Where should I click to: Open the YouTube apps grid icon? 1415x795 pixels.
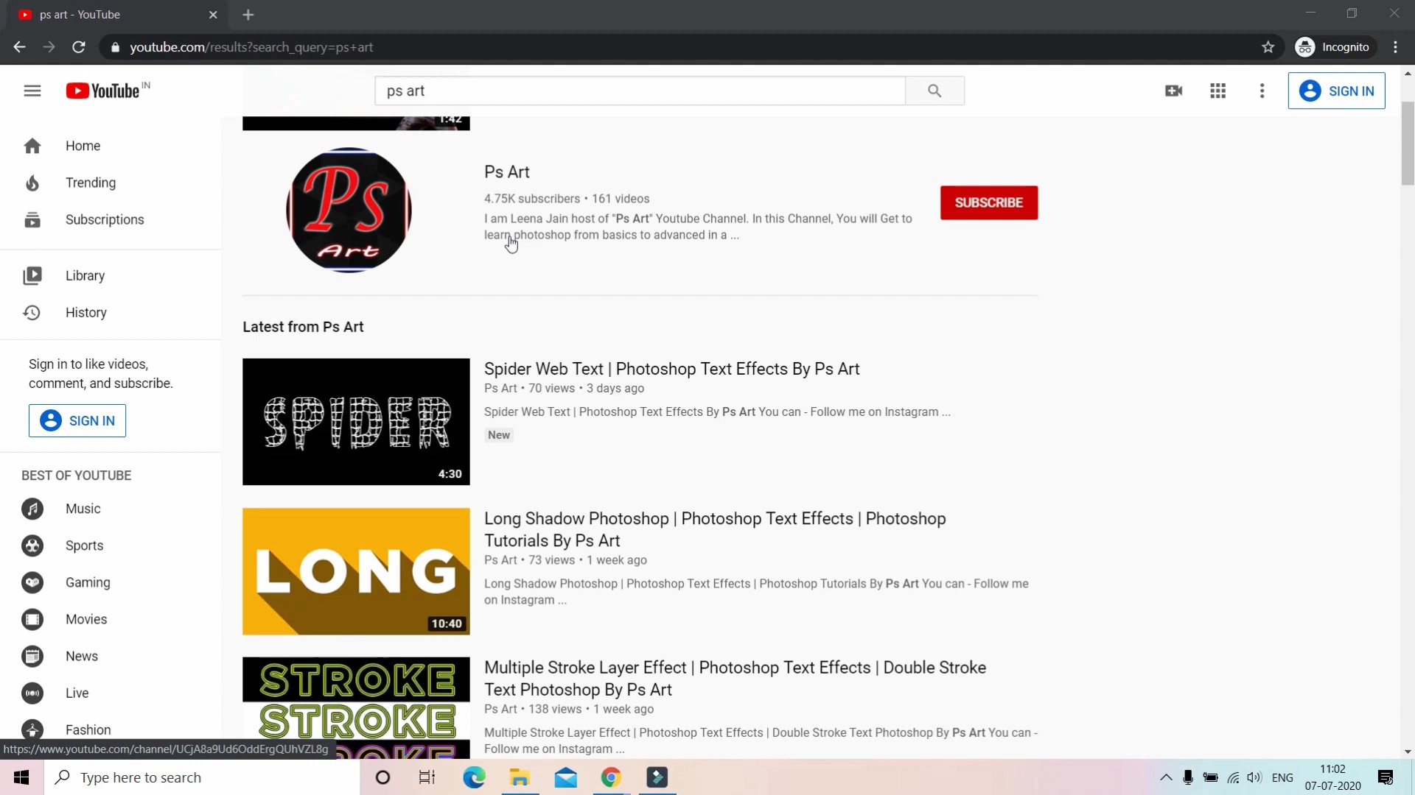click(1218, 91)
